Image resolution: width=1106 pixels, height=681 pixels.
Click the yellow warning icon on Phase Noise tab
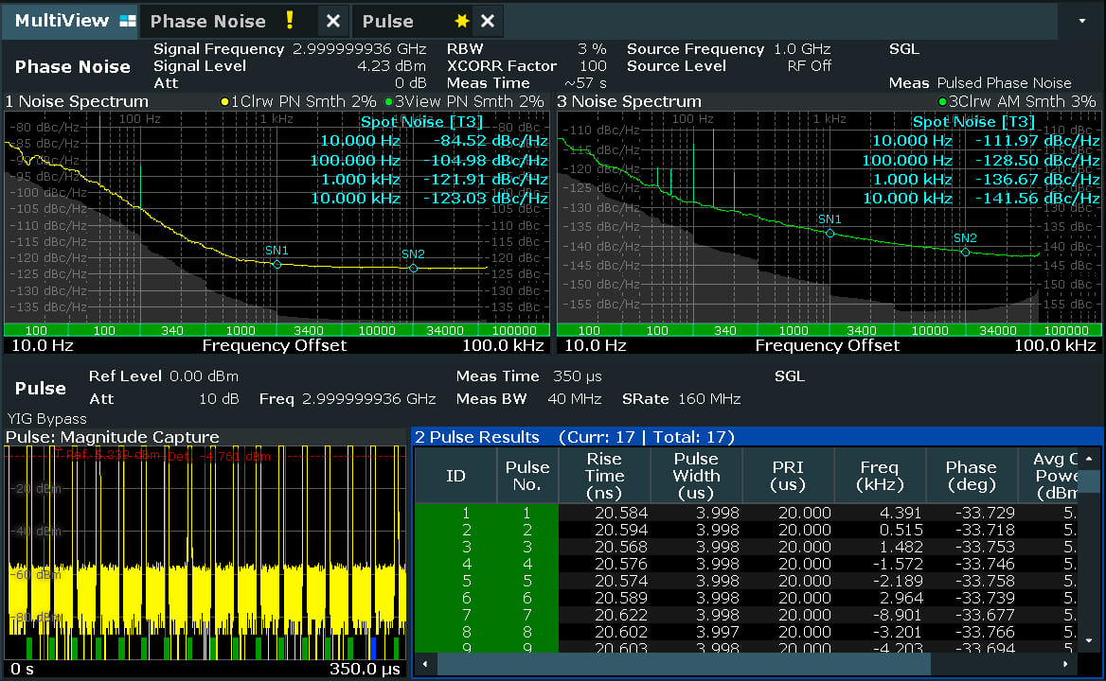tap(291, 21)
